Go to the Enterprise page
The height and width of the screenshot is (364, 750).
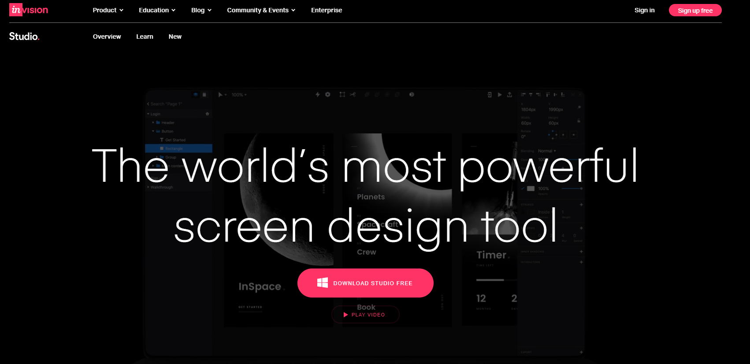327,10
